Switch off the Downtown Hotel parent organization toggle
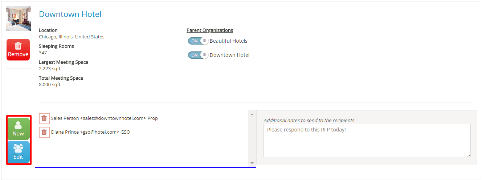Image resolution: width=482 pixels, height=180 pixels. (x=198, y=55)
